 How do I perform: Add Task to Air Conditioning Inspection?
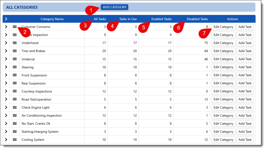245,116
